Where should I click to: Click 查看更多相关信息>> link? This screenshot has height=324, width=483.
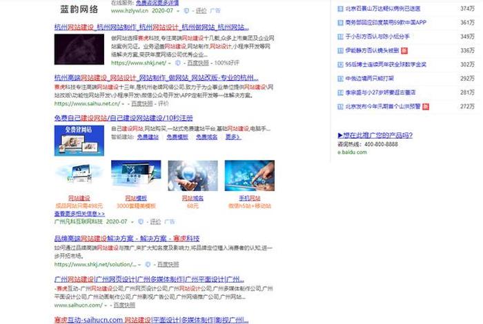coord(79,214)
